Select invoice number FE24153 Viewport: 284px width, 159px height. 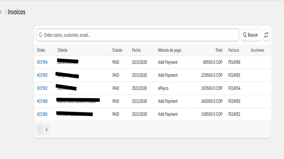click(234, 101)
